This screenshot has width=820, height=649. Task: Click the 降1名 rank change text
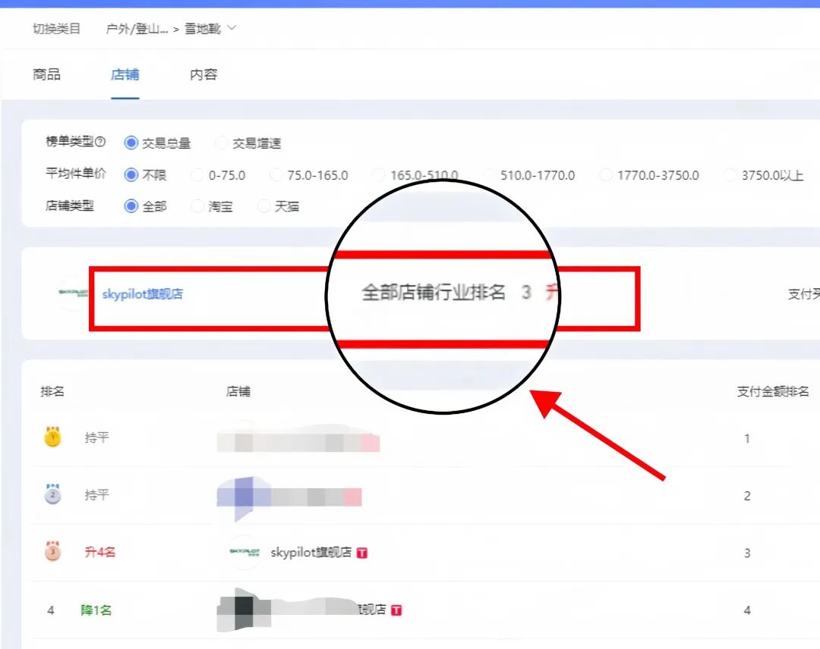96,610
